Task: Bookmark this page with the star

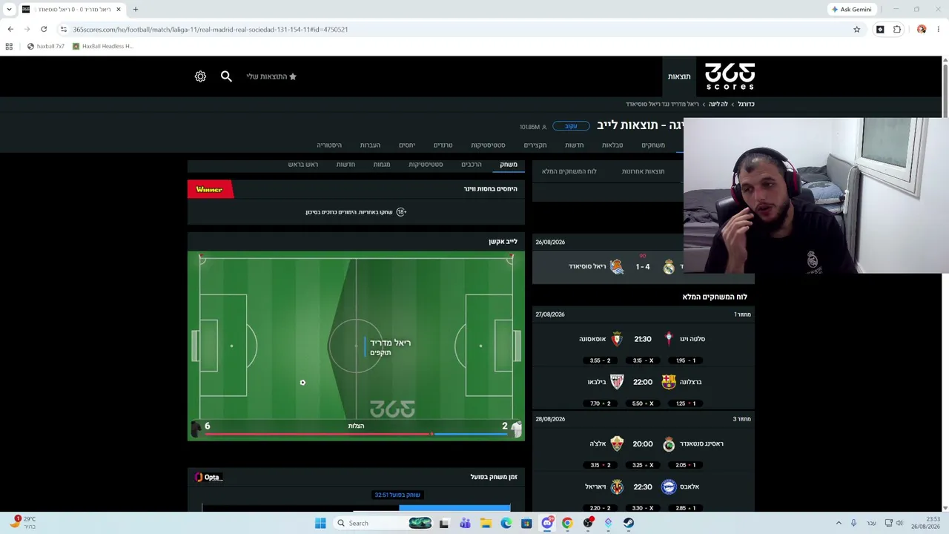Action: [856, 29]
